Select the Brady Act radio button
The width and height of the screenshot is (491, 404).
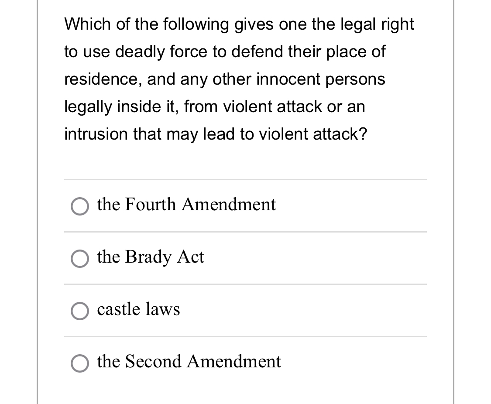coord(79,259)
